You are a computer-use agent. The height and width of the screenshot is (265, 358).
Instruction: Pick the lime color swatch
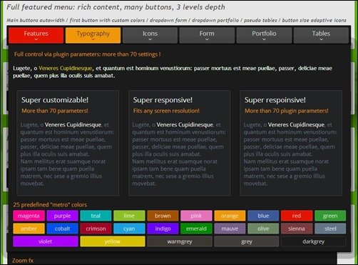click(129, 216)
